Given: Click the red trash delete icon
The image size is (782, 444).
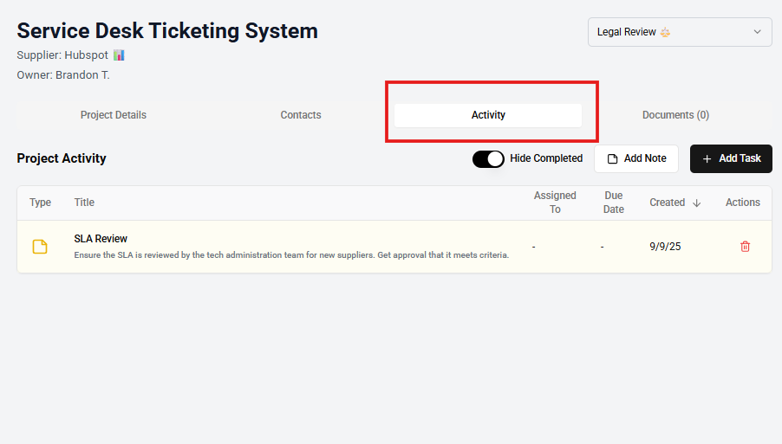Looking at the screenshot, I should click(x=745, y=247).
